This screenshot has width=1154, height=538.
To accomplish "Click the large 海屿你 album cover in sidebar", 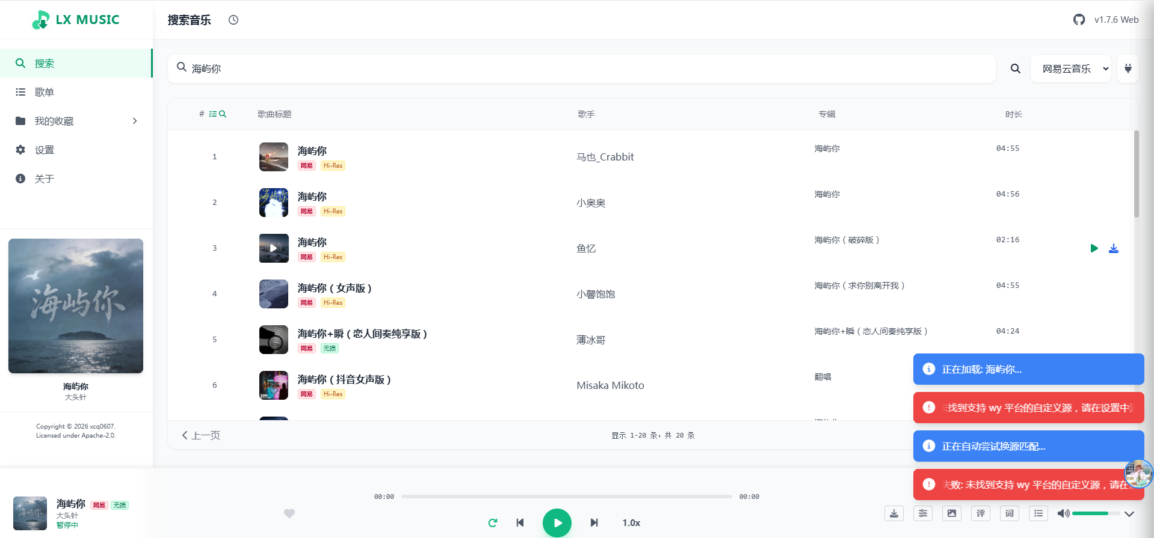I will [76, 306].
